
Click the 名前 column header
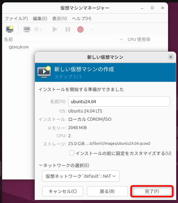click(x=8, y=39)
